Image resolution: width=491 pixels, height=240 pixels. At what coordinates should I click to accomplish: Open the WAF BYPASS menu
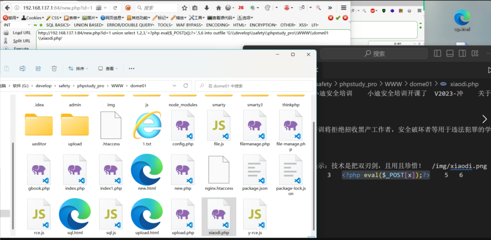pyautogui.click(x=189, y=25)
